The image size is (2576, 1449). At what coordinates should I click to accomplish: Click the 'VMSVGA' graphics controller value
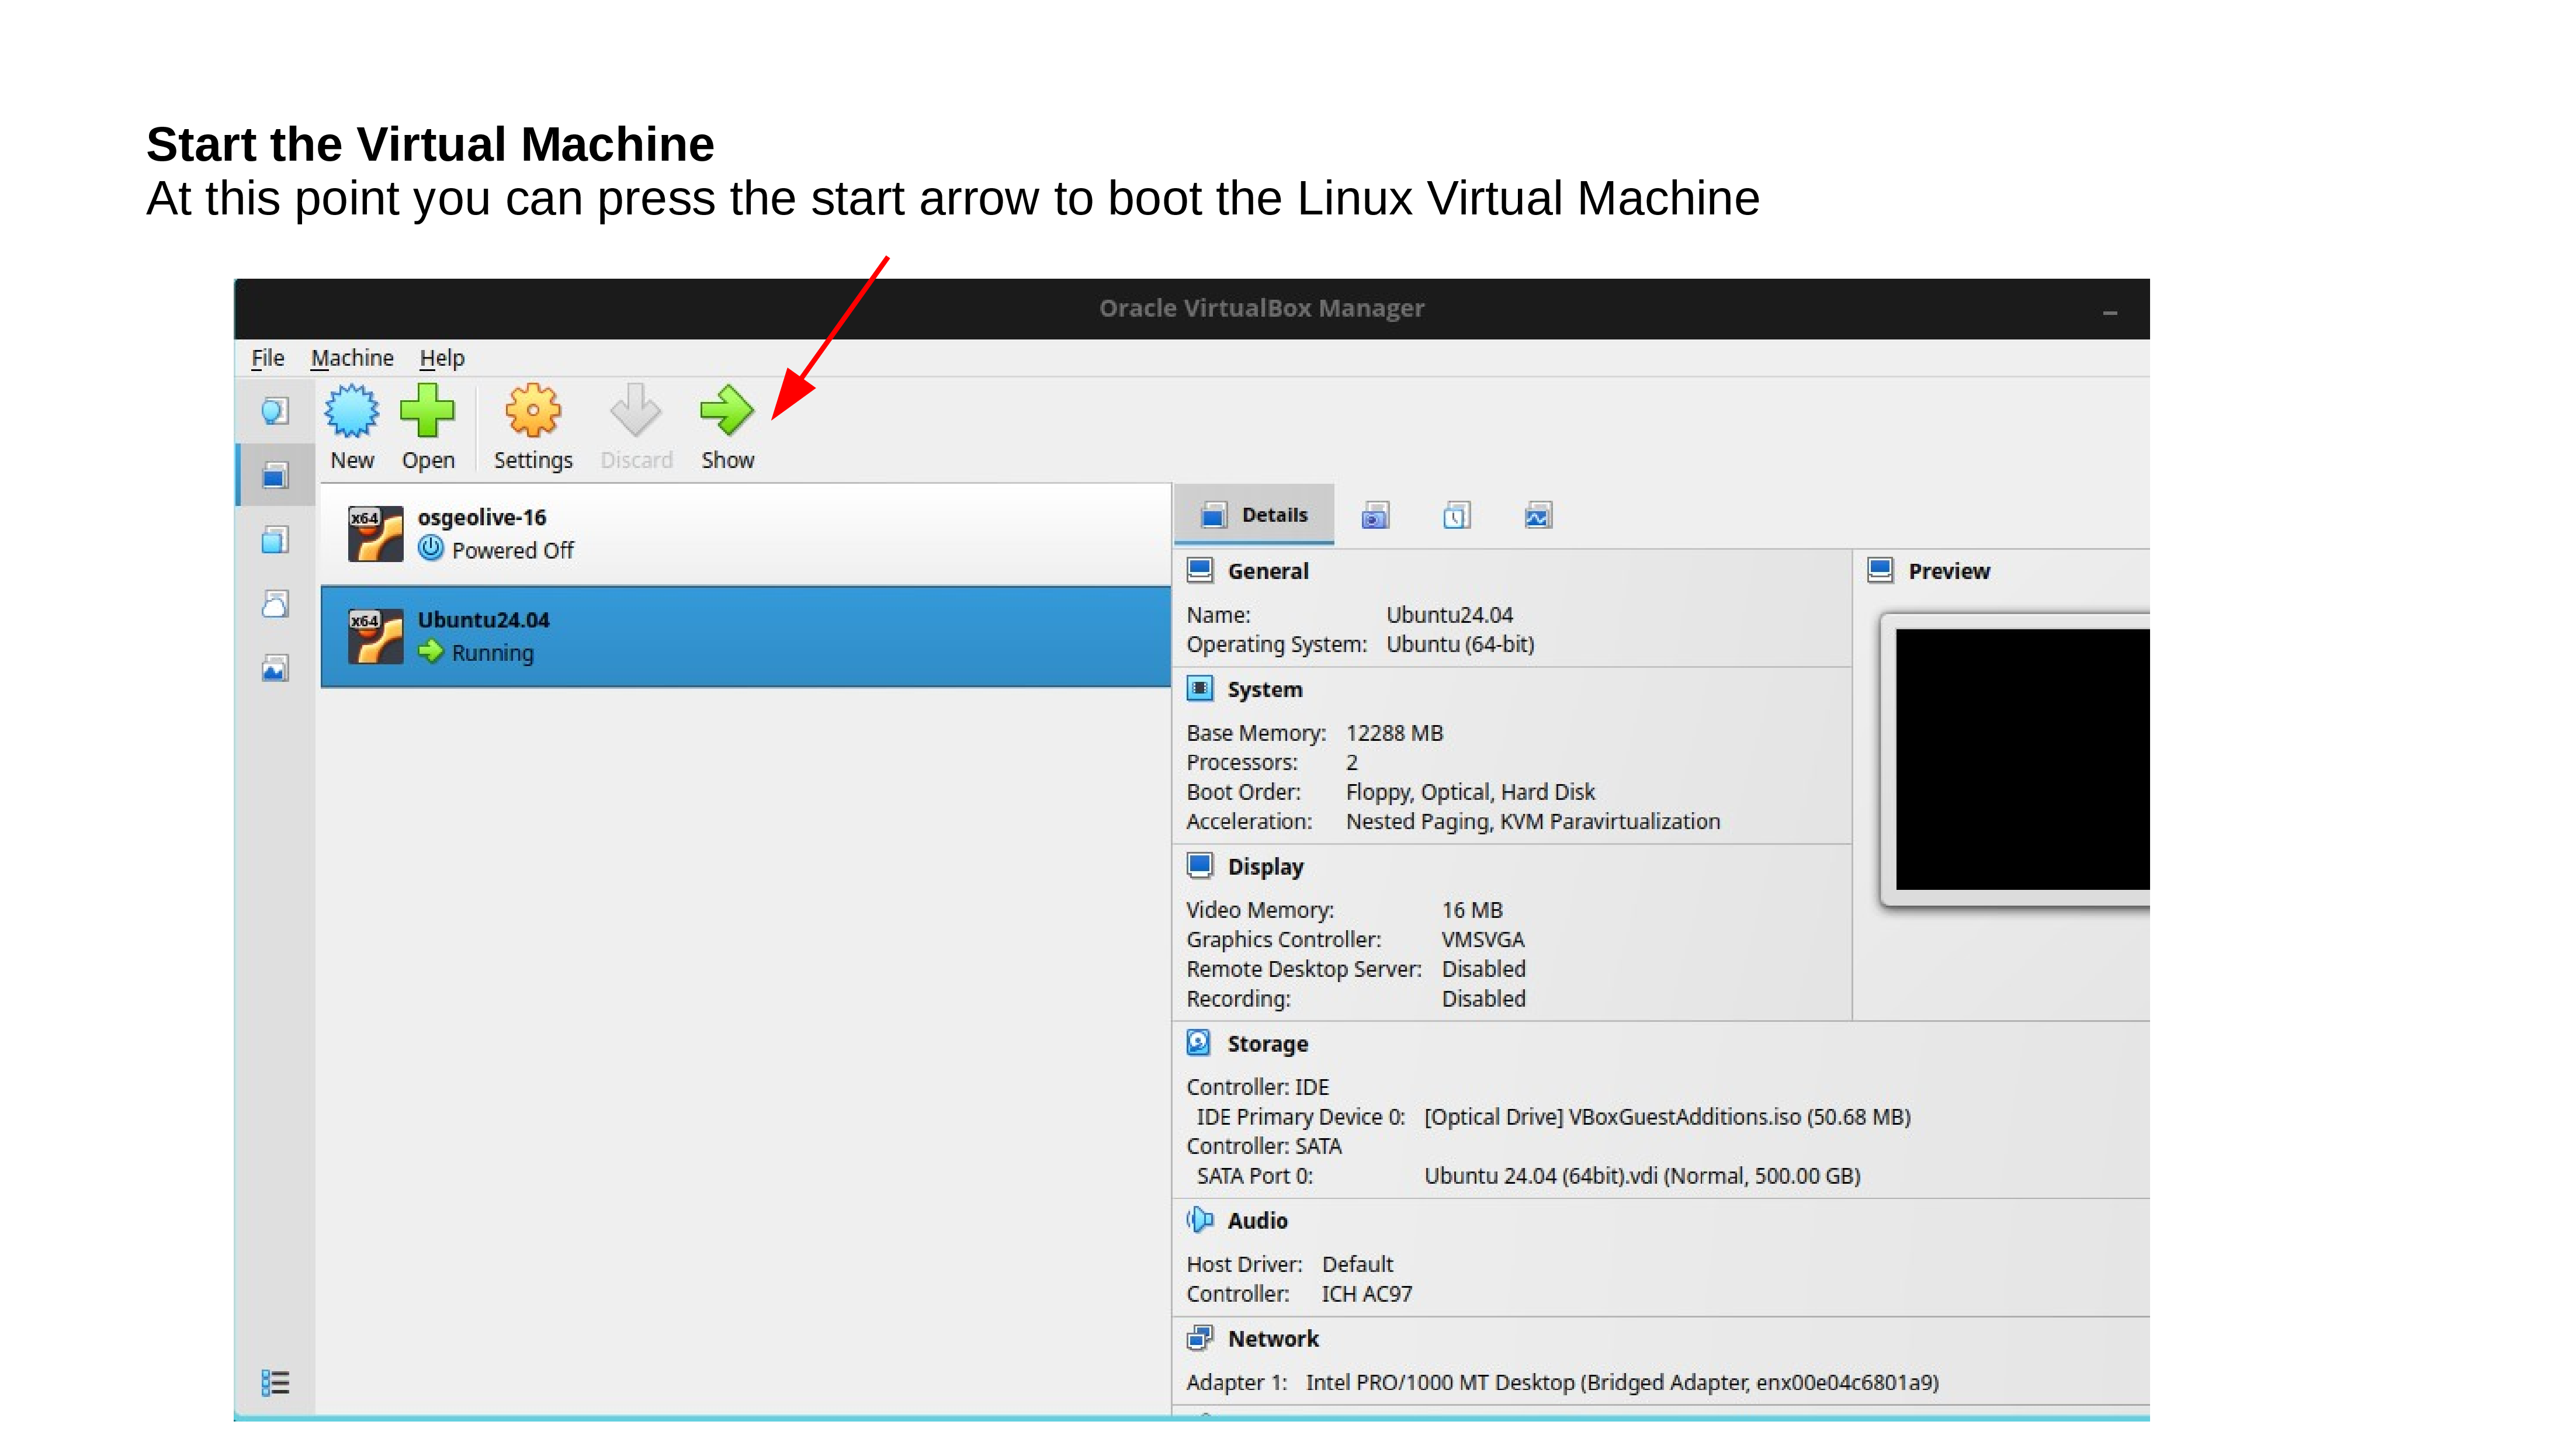pyautogui.click(x=1483, y=940)
